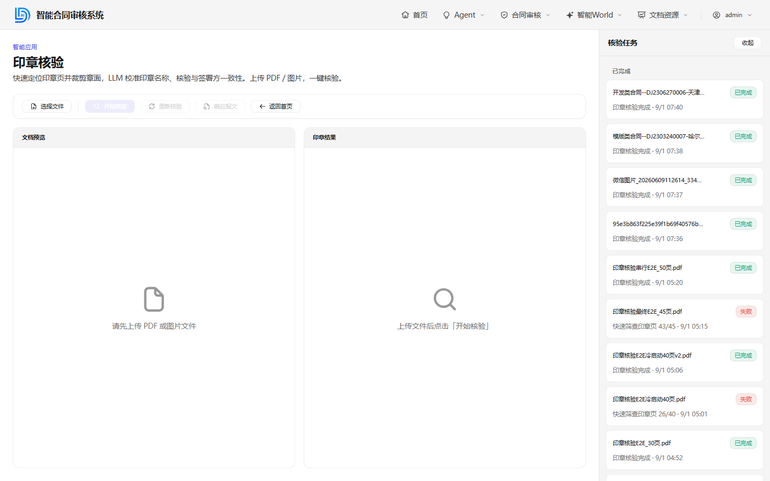Click the file icon on 选择文件

34,106
